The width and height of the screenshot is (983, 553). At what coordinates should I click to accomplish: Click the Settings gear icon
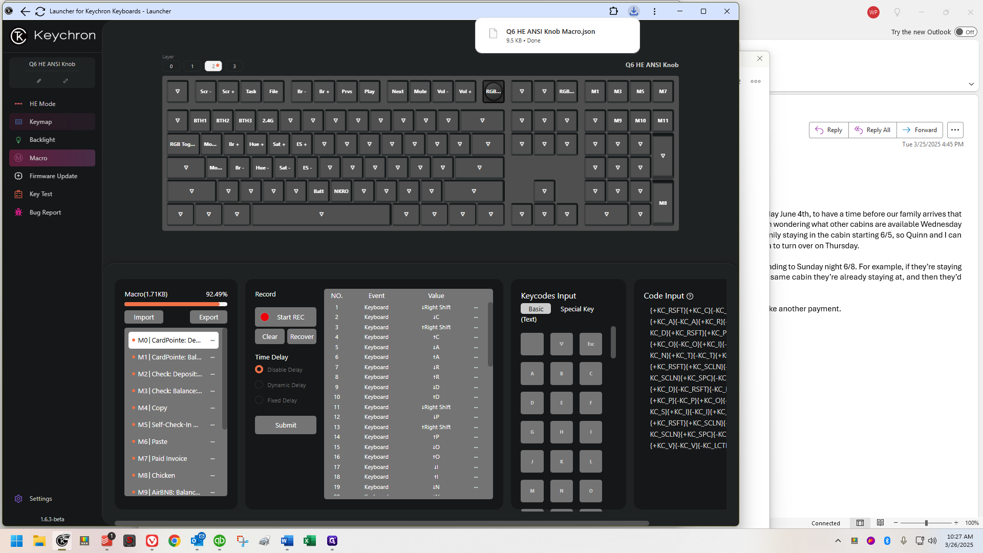[x=18, y=499]
